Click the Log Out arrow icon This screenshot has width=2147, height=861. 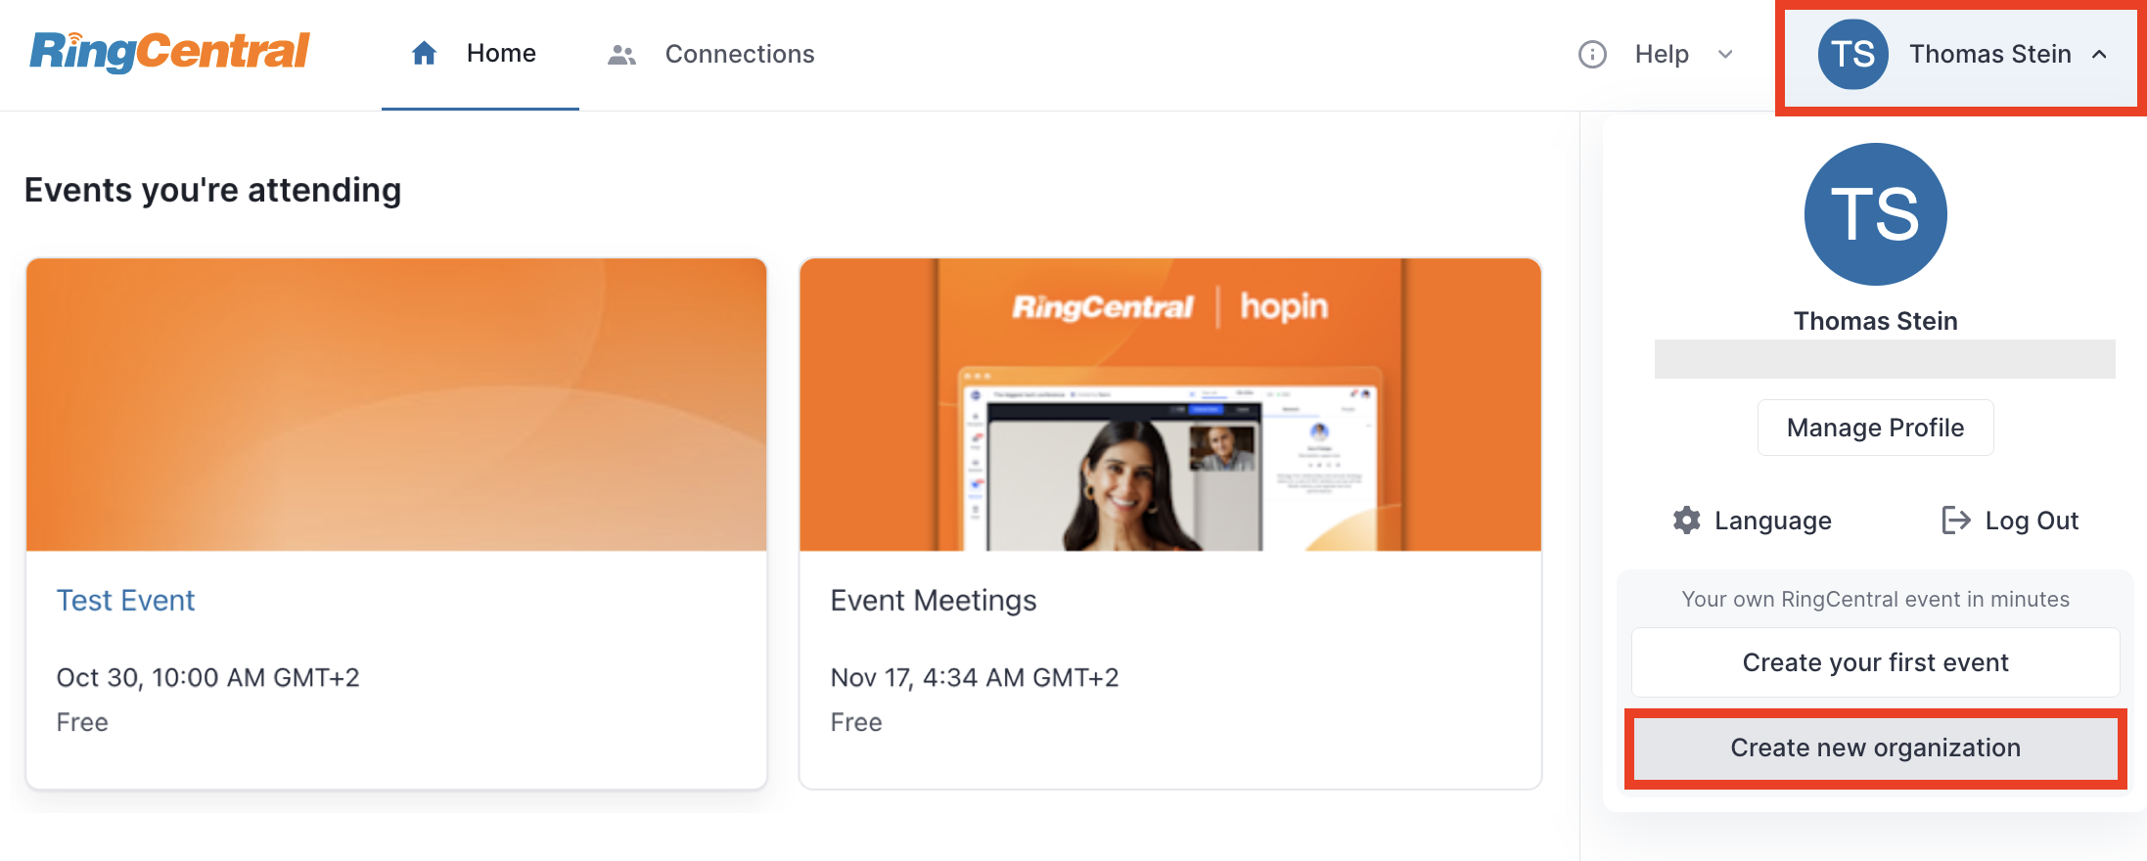coord(1955,520)
